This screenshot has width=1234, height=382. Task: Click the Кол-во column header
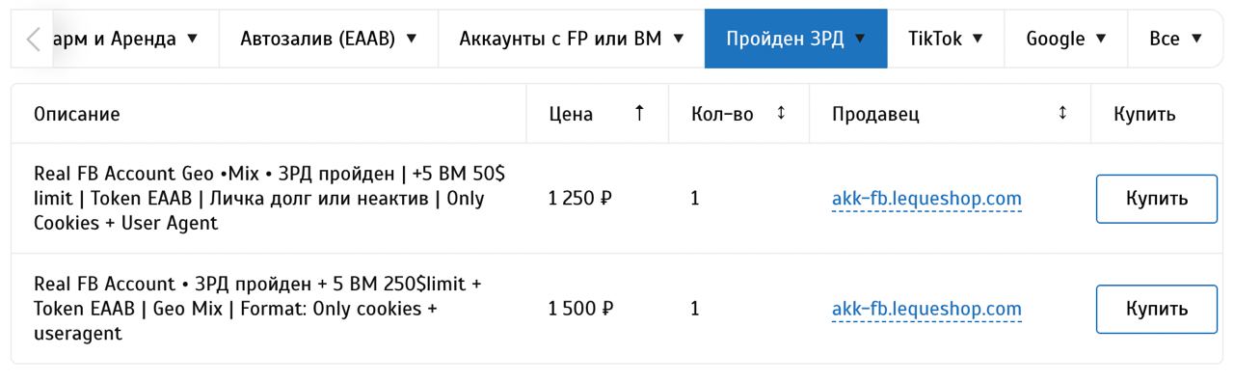[x=722, y=115]
